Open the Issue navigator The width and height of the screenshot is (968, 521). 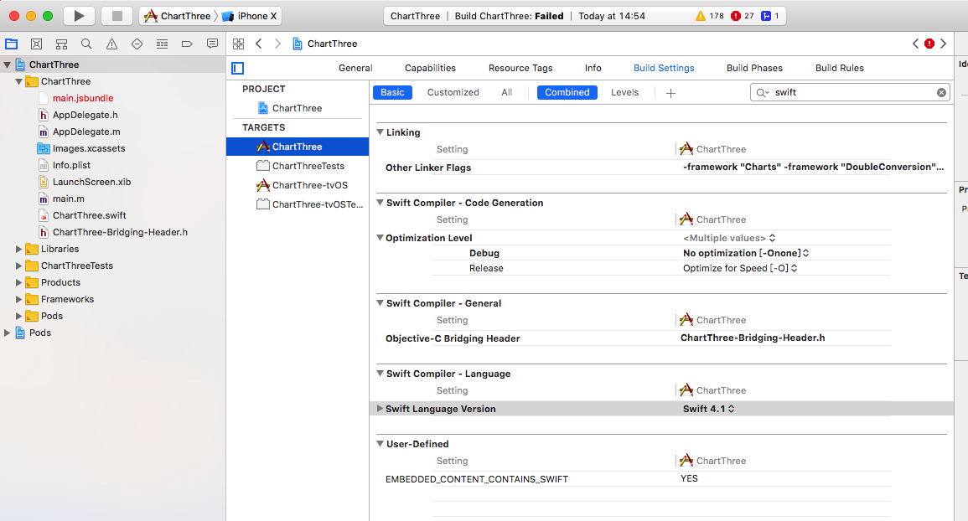click(111, 44)
